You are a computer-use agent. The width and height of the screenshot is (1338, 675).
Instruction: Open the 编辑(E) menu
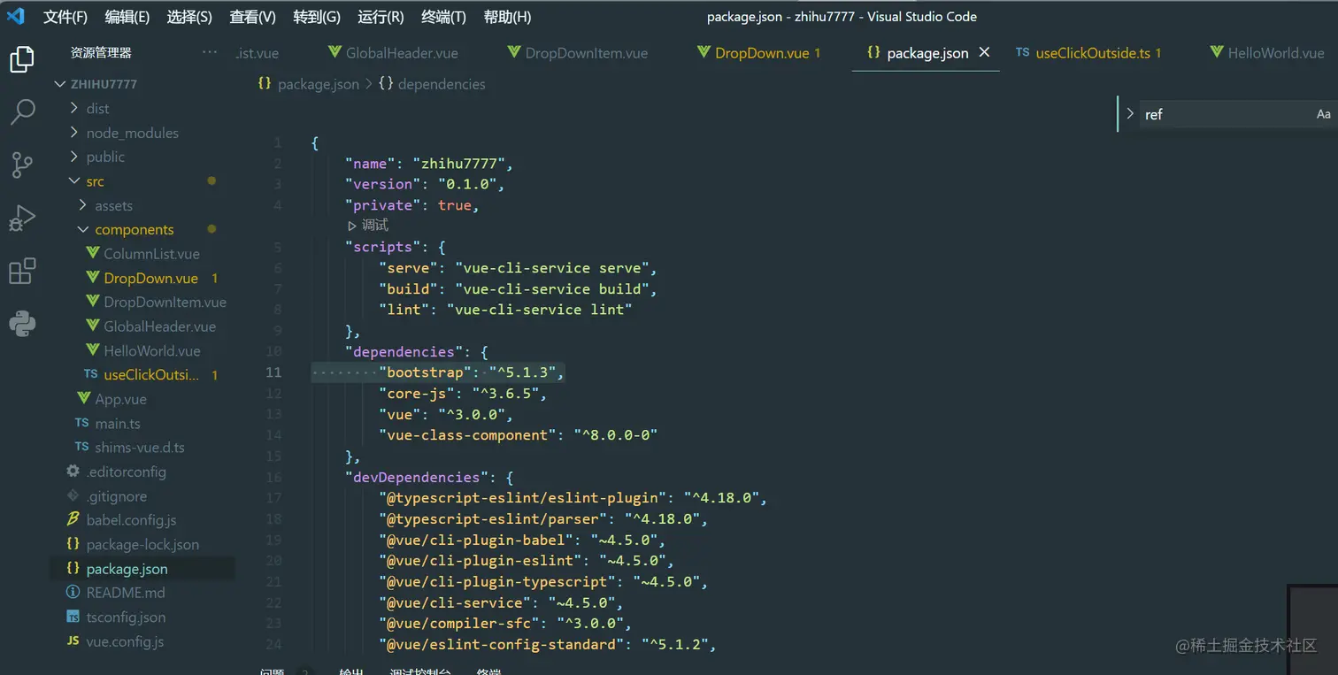127,17
